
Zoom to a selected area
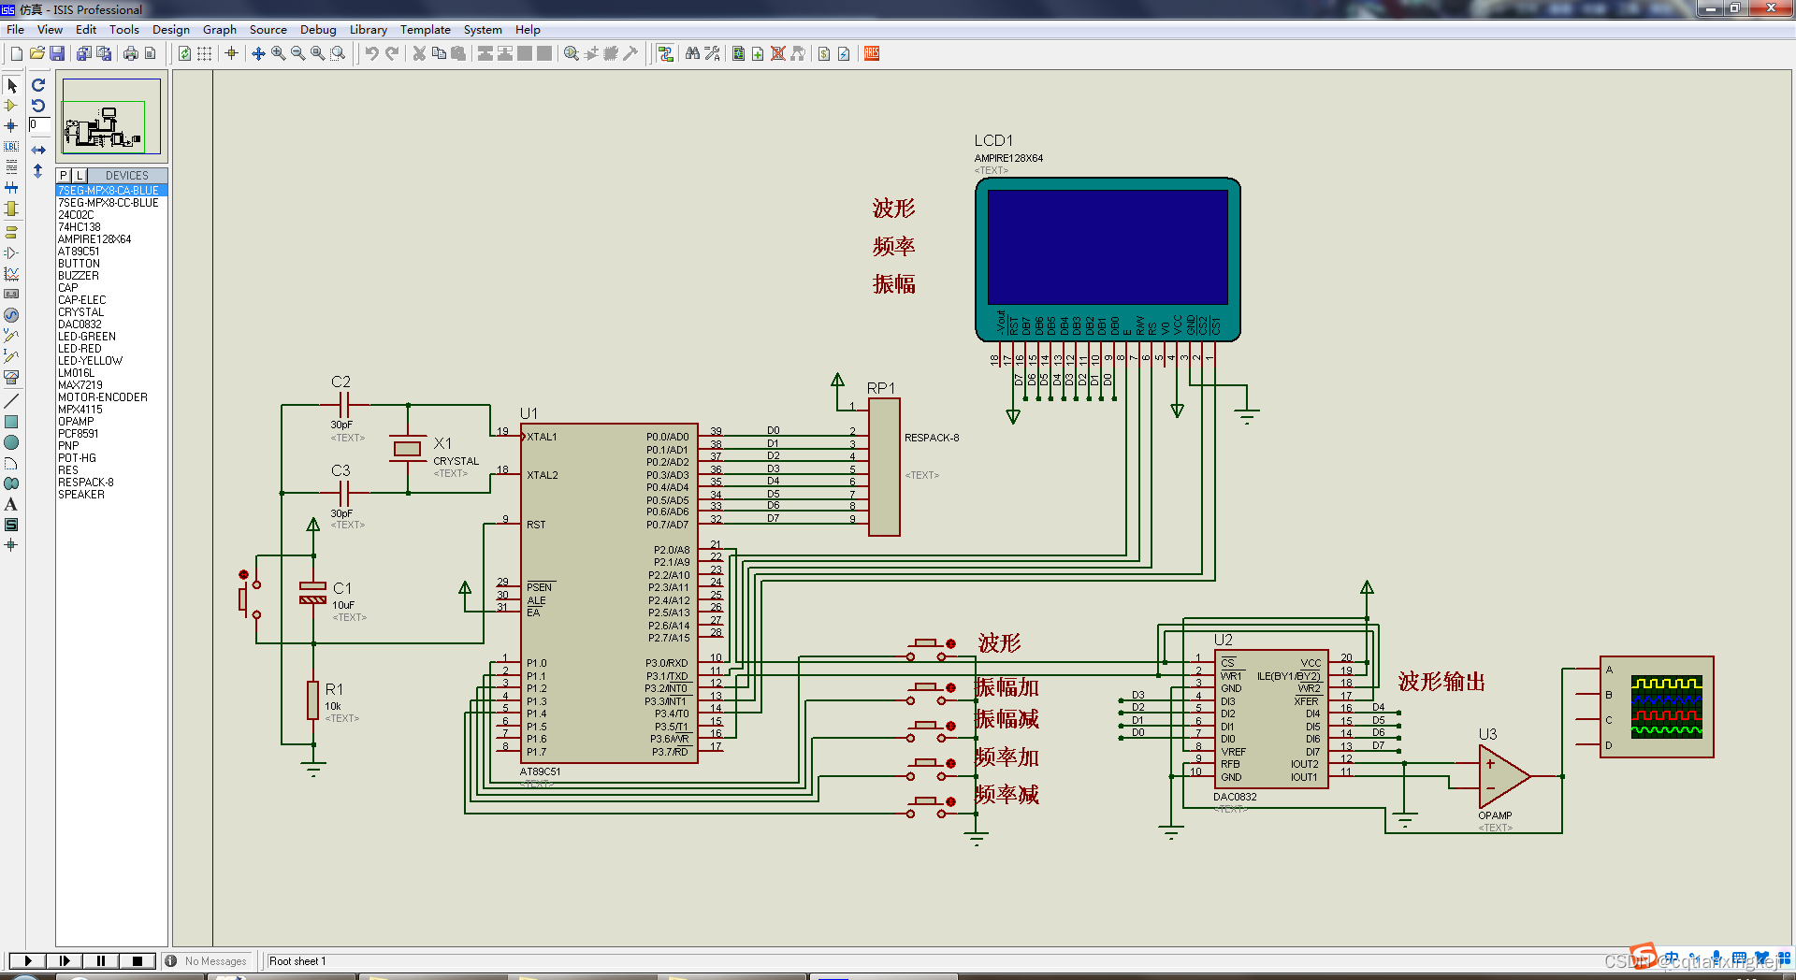pos(338,53)
